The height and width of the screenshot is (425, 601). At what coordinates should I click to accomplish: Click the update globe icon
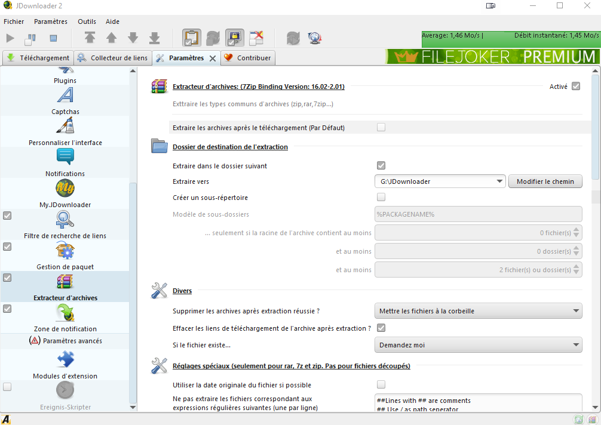[315, 38]
